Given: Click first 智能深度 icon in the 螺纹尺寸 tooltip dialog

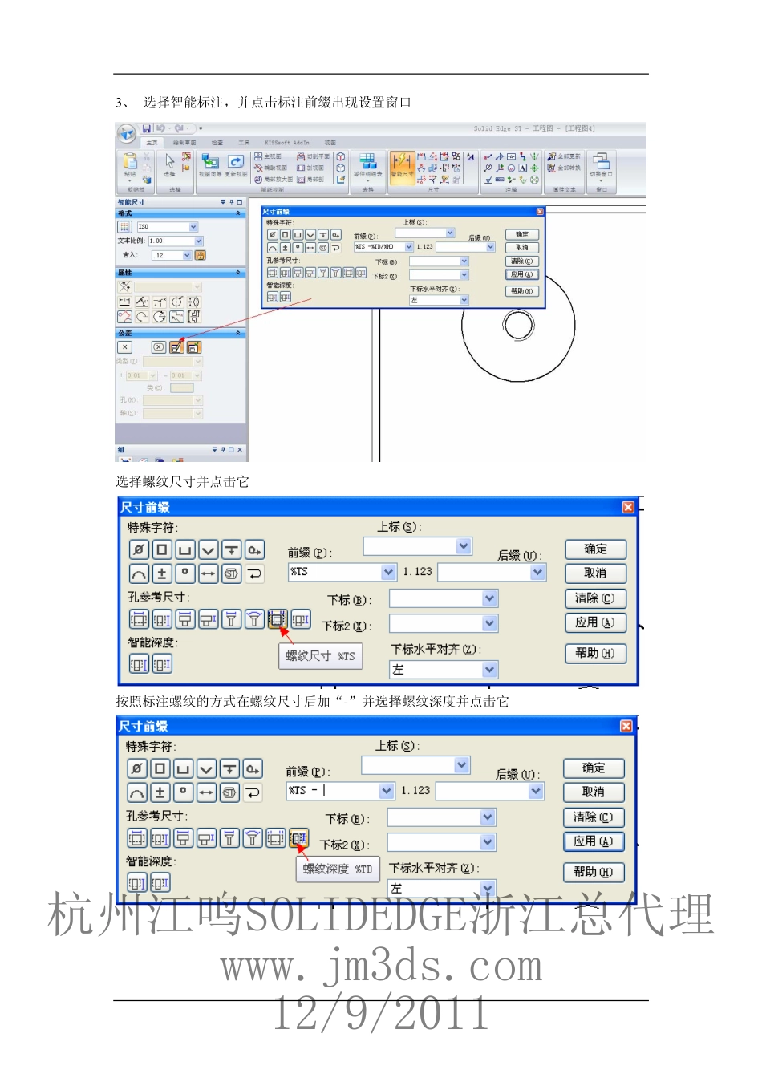Looking at the screenshot, I should 138,664.
